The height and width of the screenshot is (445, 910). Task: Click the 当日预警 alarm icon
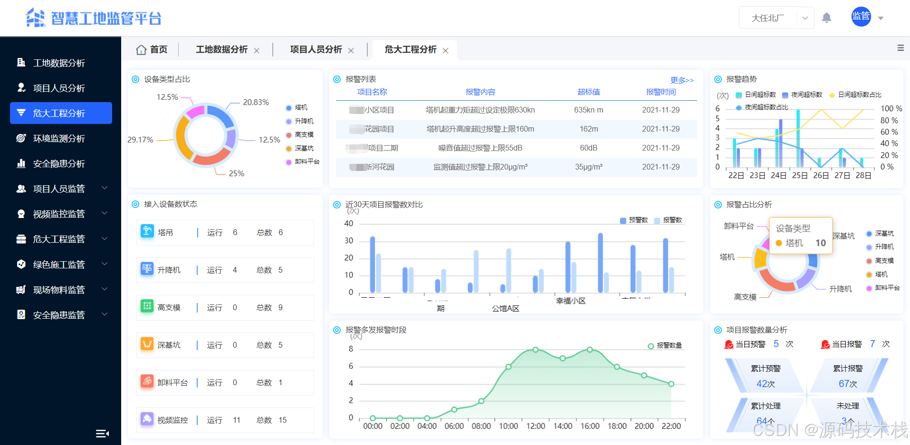[728, 344]
